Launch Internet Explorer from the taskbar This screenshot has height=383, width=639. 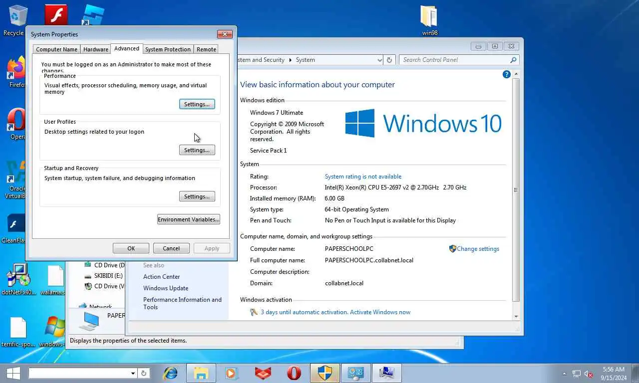pyautogui.click(x=171, y=373)
